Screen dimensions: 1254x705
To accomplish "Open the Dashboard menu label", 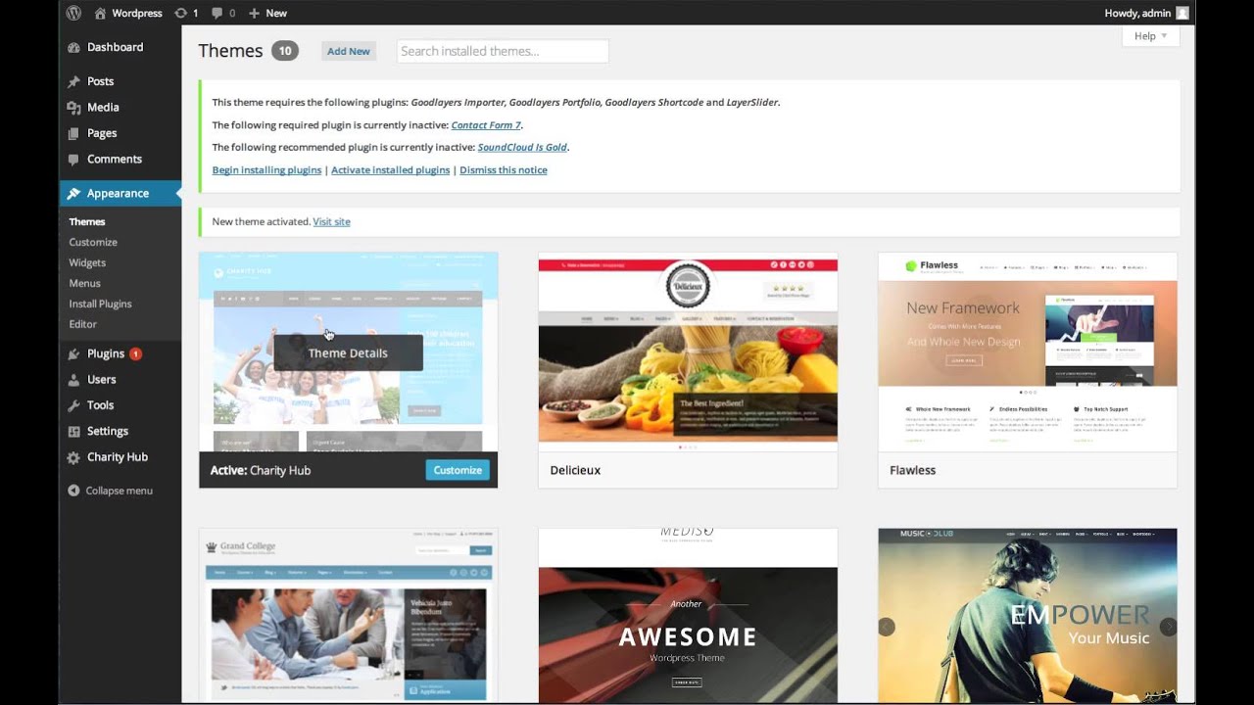I will (115, 47).
